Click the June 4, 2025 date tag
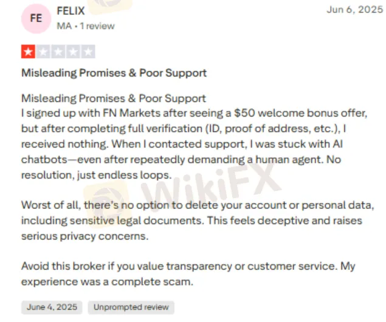The image size is (386, 322). tap(52, 307)
